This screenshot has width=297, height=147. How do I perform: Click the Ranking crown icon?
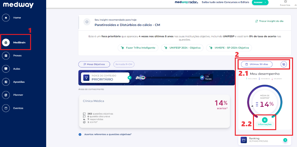pyautogui.click(x=244, y=140)
